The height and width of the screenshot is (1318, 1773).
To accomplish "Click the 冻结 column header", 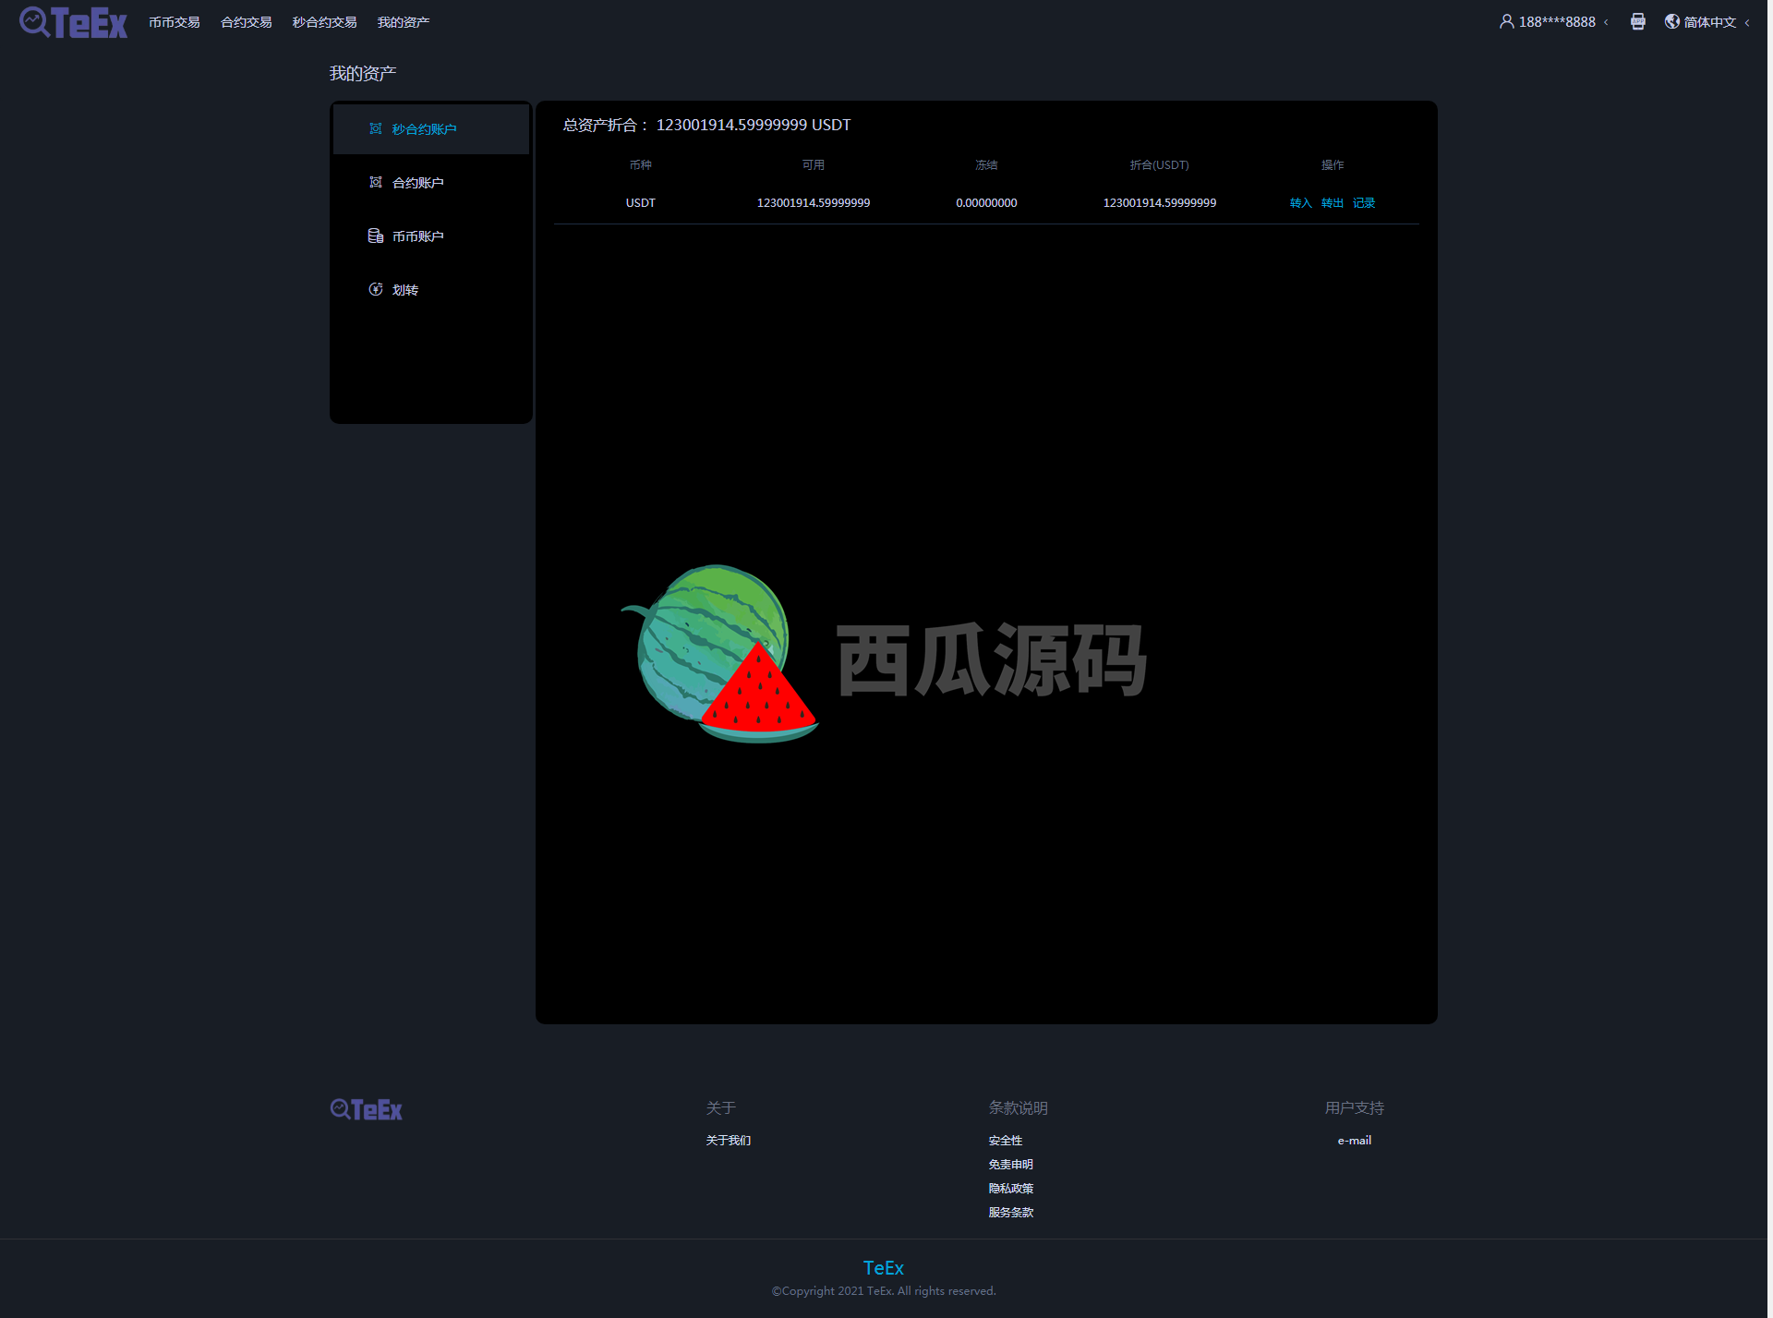I will tap(986, 165).
